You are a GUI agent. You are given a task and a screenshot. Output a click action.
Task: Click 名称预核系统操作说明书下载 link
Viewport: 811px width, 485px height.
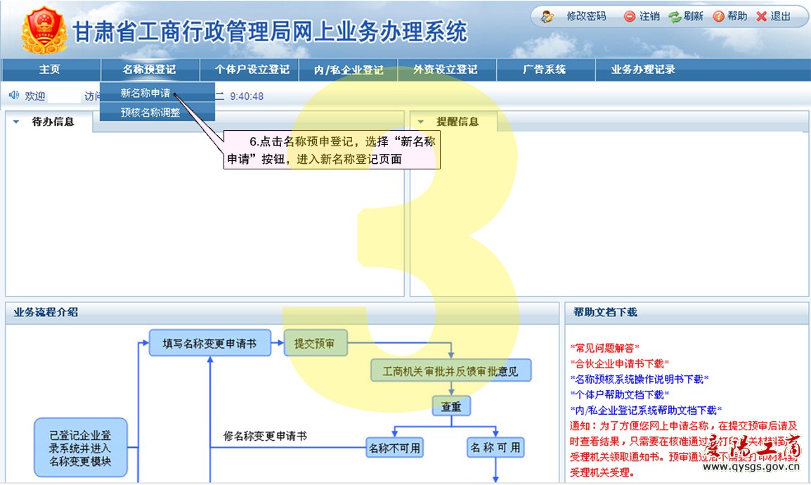(639, 379)
